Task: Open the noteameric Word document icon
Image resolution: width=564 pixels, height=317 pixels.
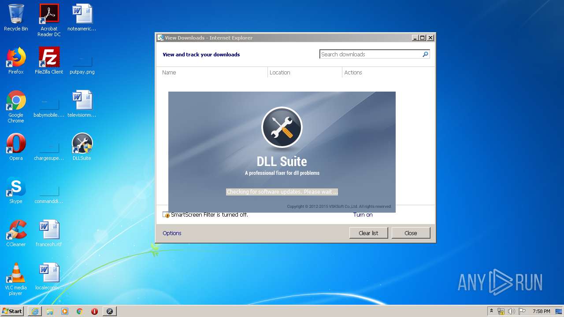Action: pos(82,18)
